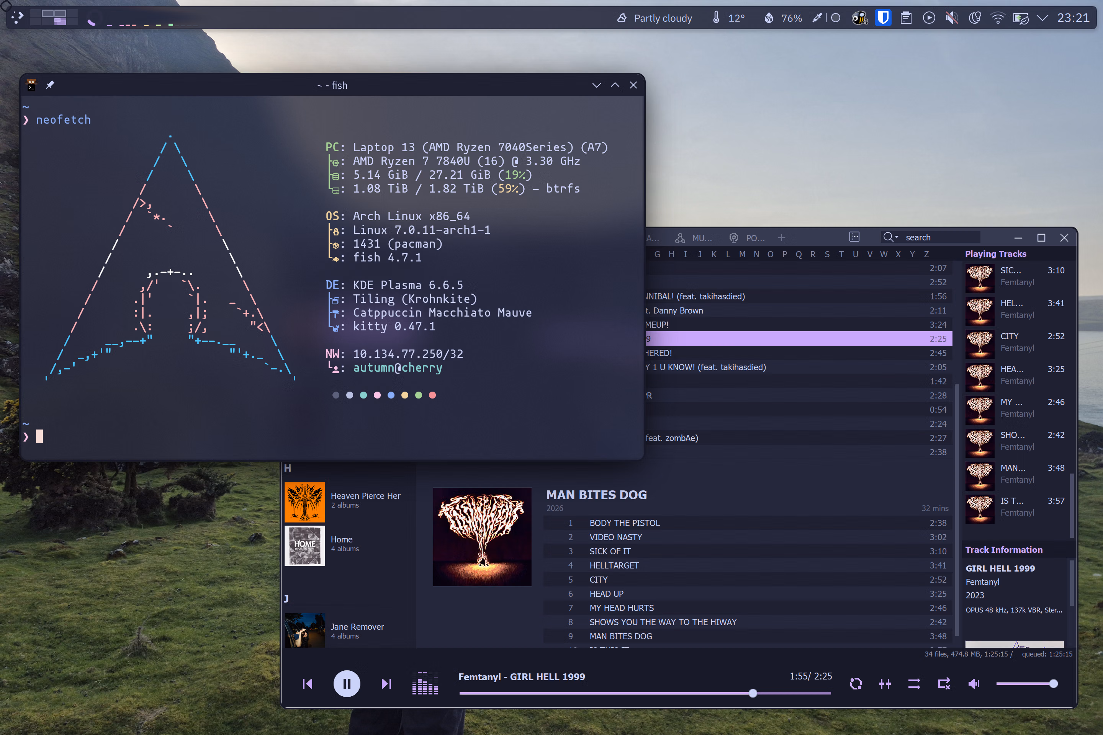Play track VIDEO NASTY

click(x=748, y=537)
